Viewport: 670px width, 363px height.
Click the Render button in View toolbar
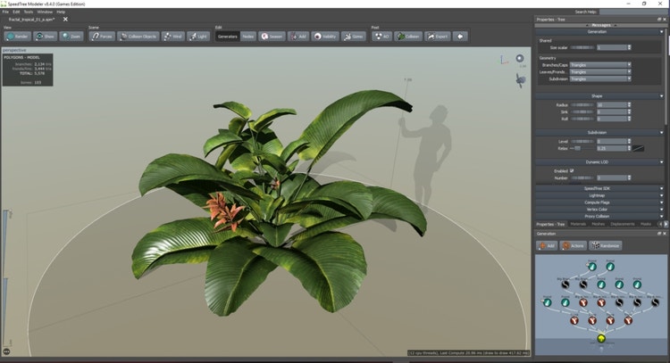coord(18,37)
